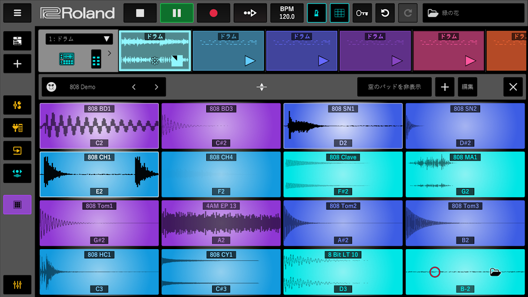The width and height of the screenshot is (528, 297).
Task: Open the song folder 緑の花
Action: click(x=473, y=13)
